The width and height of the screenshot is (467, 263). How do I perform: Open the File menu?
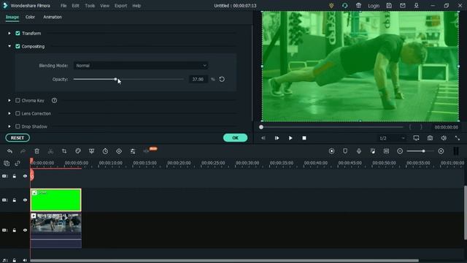pos(63,6)
